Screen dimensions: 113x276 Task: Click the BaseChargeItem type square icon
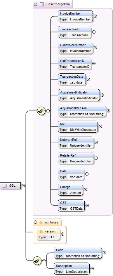pyautogui.click(x=42, y=4)
